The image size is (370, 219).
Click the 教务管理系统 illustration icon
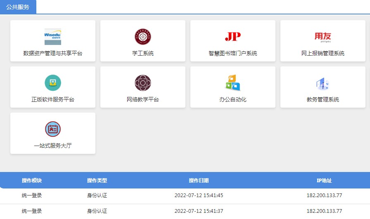(323, 84)
